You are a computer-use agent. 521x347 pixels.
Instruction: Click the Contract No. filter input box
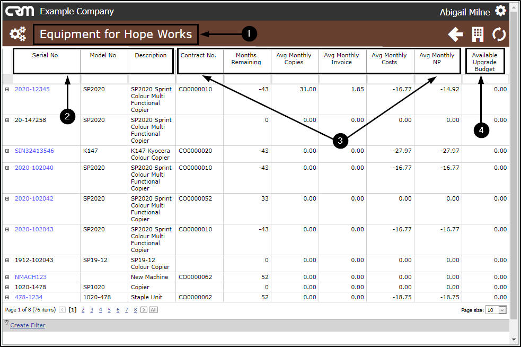[199, 79]
